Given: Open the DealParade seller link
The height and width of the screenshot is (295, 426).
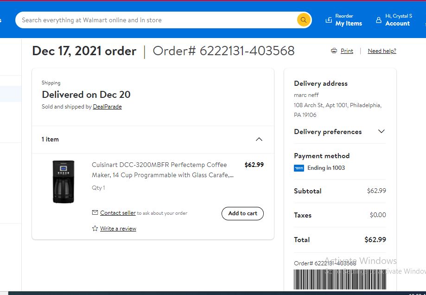Looking at the screenshot, I should [107, 107].
